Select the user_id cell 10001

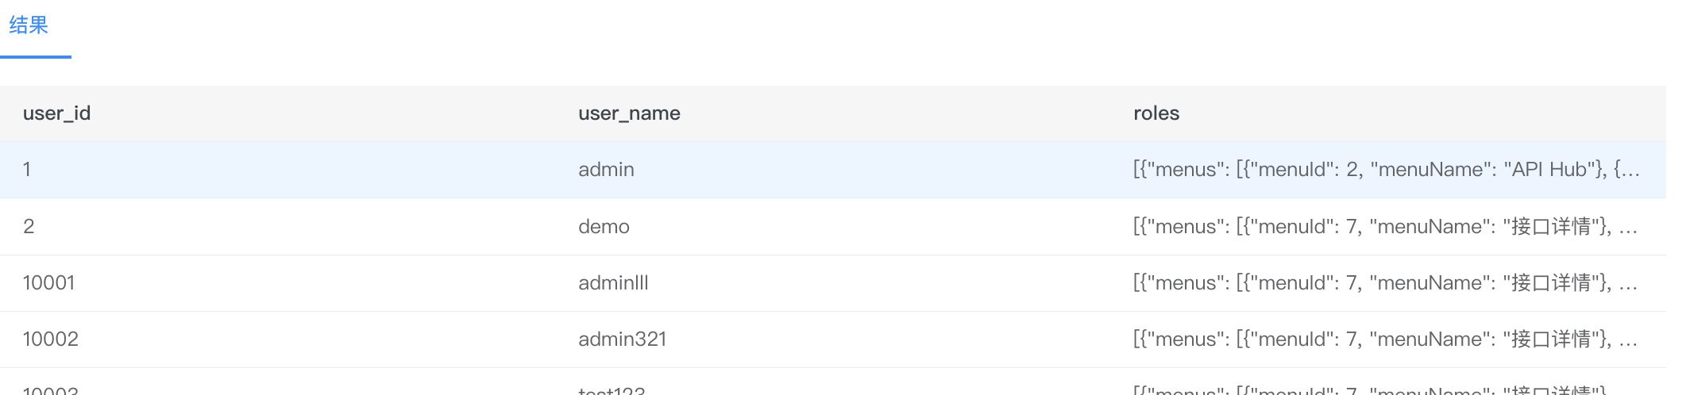click(48, 283)
